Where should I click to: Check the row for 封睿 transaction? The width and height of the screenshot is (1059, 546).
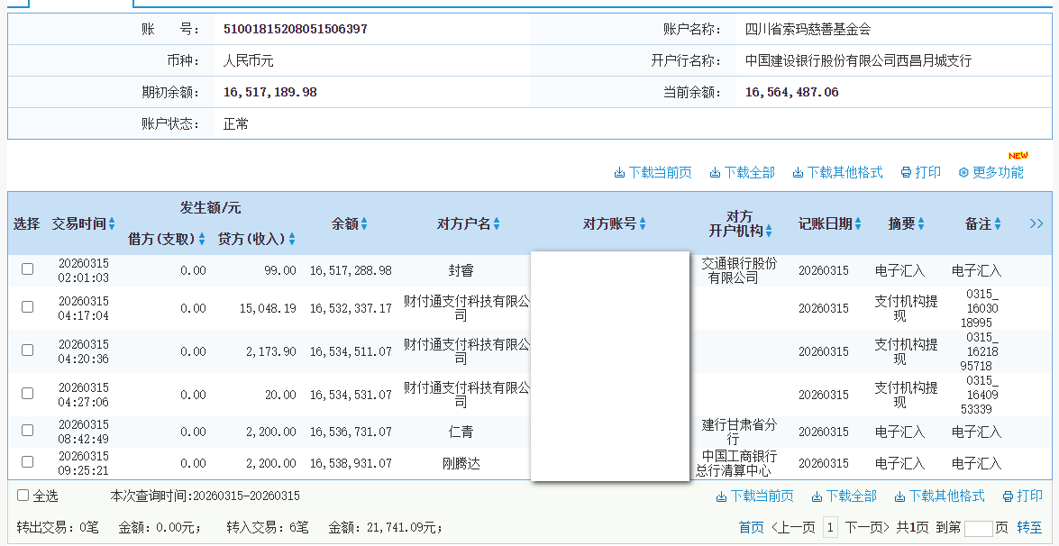(28, 269)
